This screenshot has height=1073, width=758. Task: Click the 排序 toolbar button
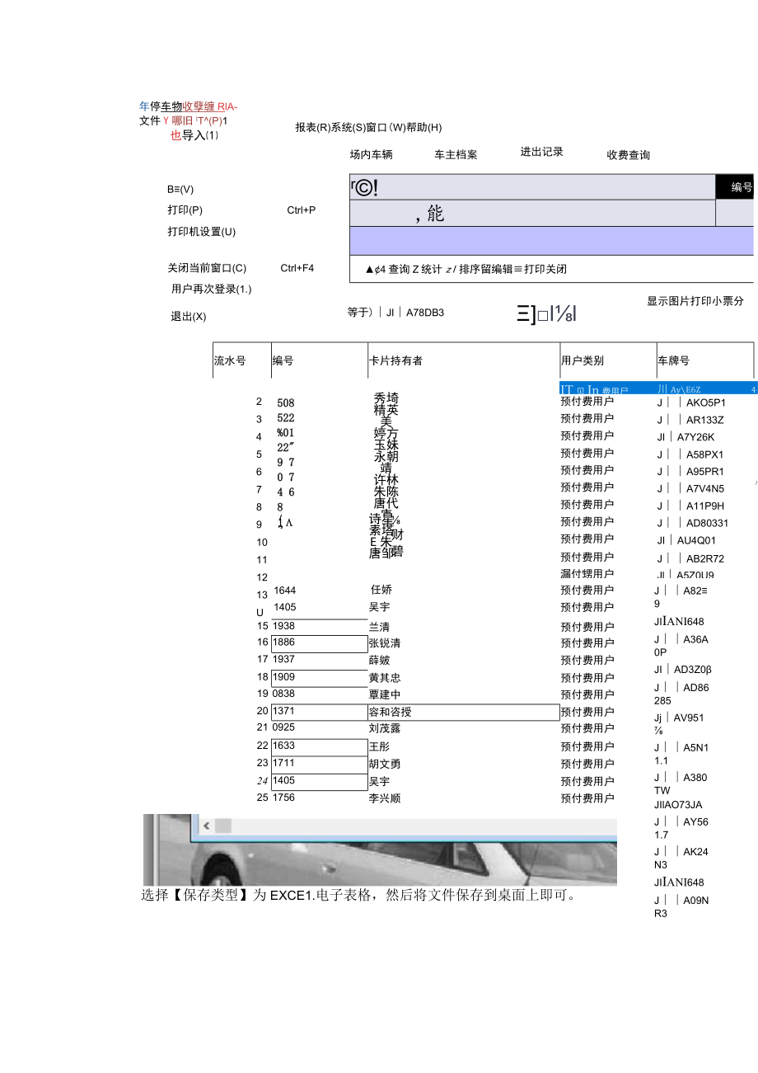click(x=470, y=269)
